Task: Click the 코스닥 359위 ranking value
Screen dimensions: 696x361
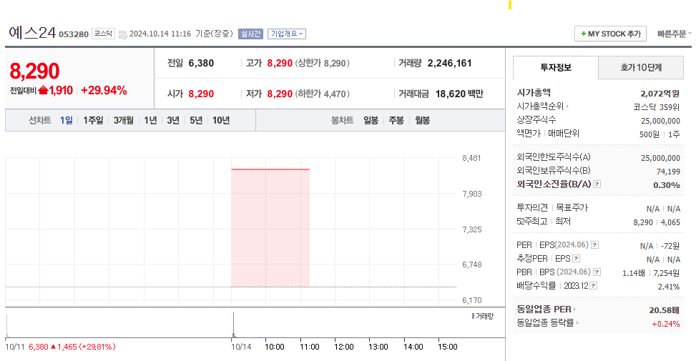Action: pos(657,107)
